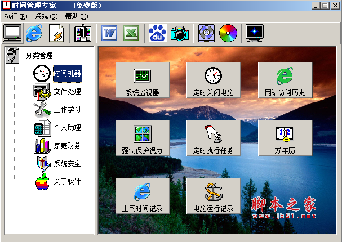Select 工作学习 in the category tree

(x=68, y=109)
